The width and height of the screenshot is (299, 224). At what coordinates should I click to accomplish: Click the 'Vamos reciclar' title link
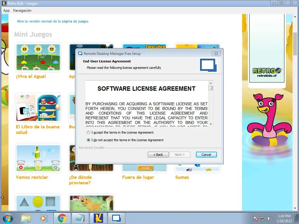[x=32, y=177]
